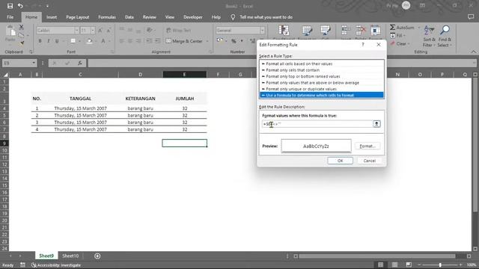This screenshot has height=269, width=479.
Task: Open the File tab
Action: click(10, 17)
